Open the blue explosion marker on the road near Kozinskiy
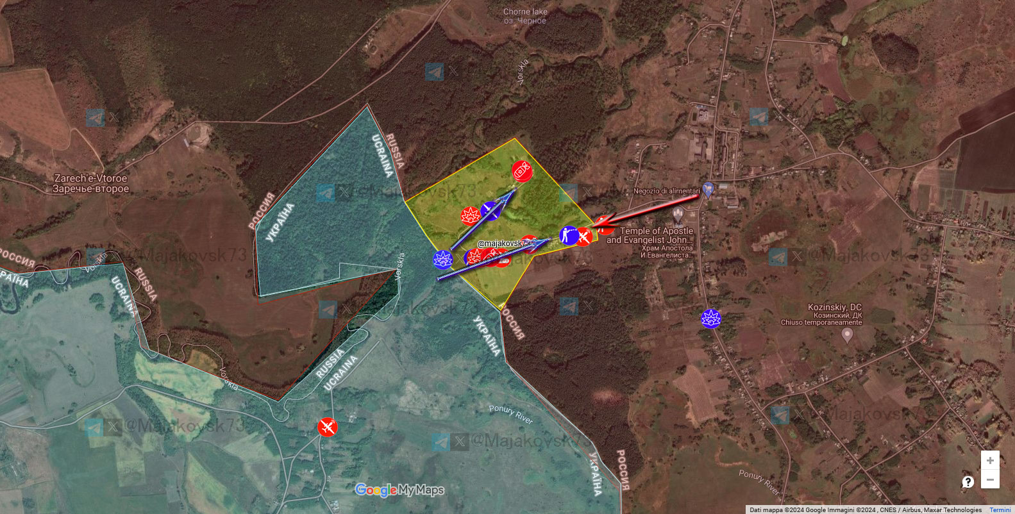 click(x=711, y=318)
